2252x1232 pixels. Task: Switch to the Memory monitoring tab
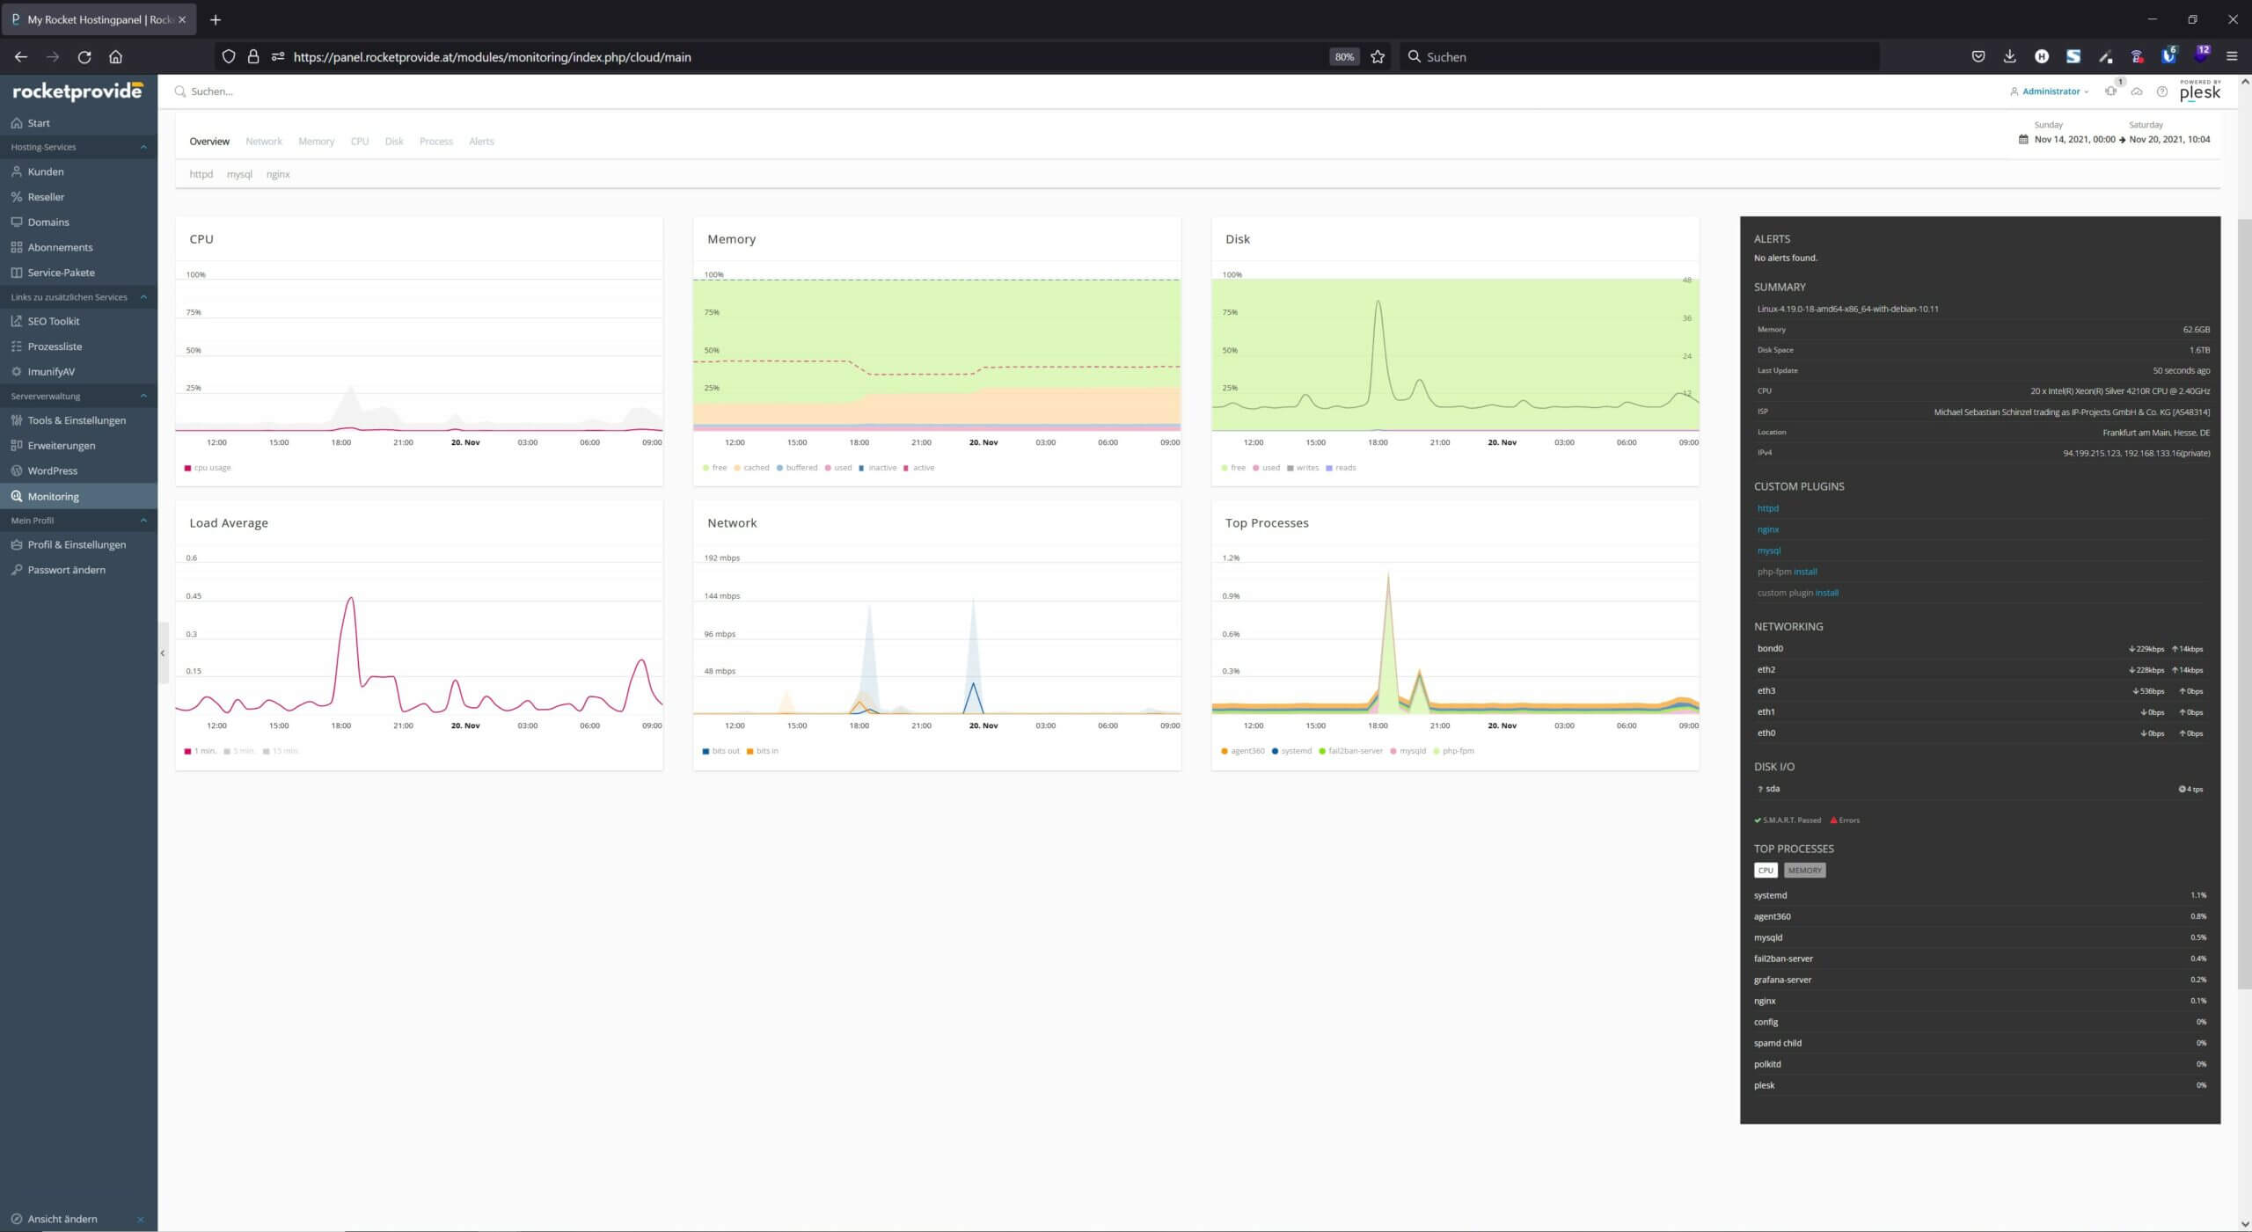point(316,142)
